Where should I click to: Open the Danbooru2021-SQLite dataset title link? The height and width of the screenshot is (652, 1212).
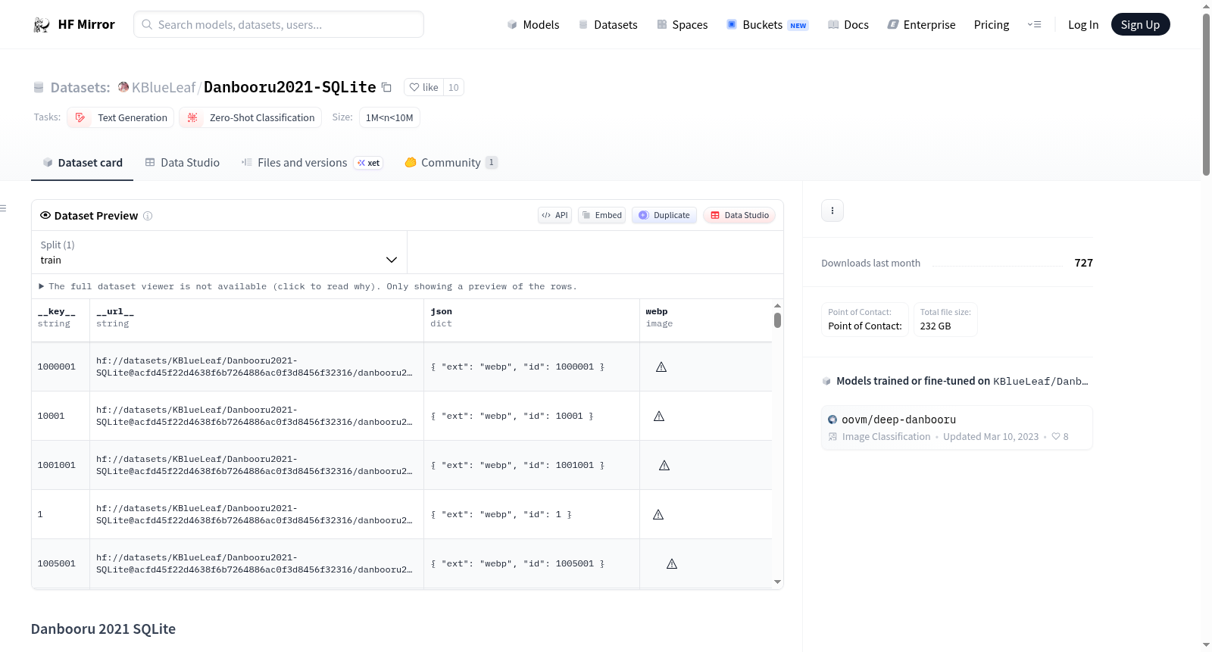(x=290, y=87)
